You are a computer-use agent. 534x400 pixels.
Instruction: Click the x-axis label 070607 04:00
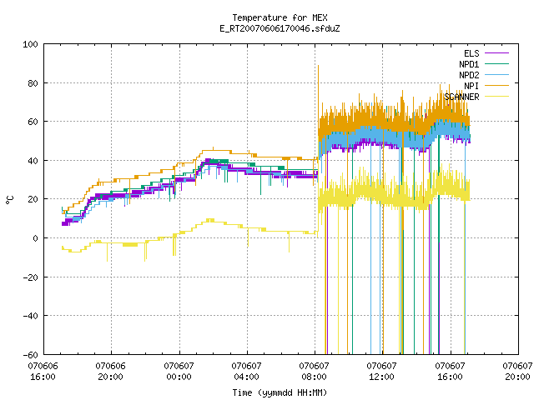247,372
